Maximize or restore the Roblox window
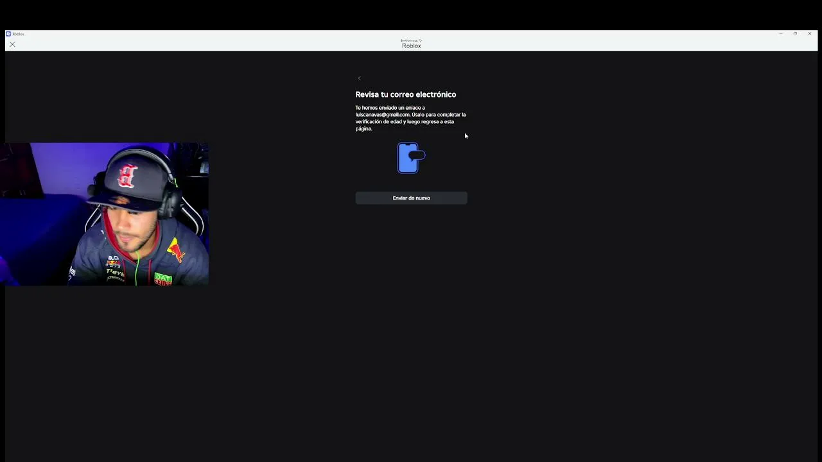Screen dimensions: 822x462 click(795, 34)
